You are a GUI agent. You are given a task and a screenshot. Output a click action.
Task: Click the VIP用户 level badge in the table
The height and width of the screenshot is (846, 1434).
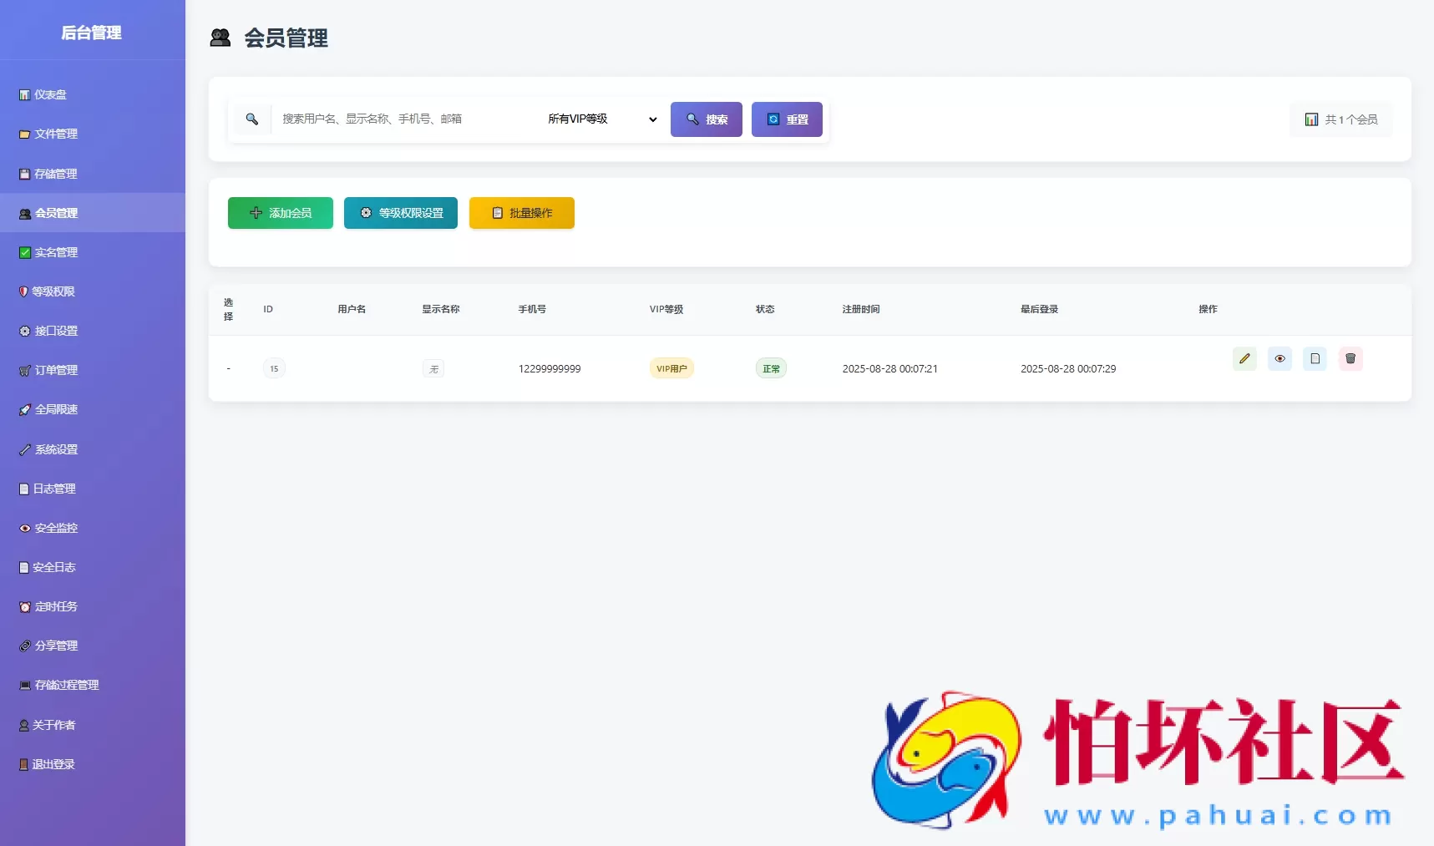coord(671,367)
